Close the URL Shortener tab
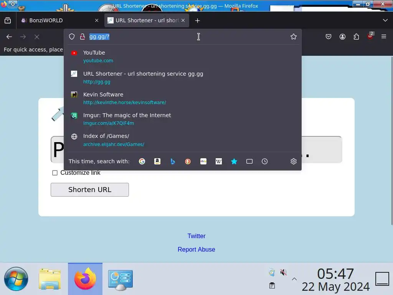This screenshot has width=393, height=295. coord(183,20)
